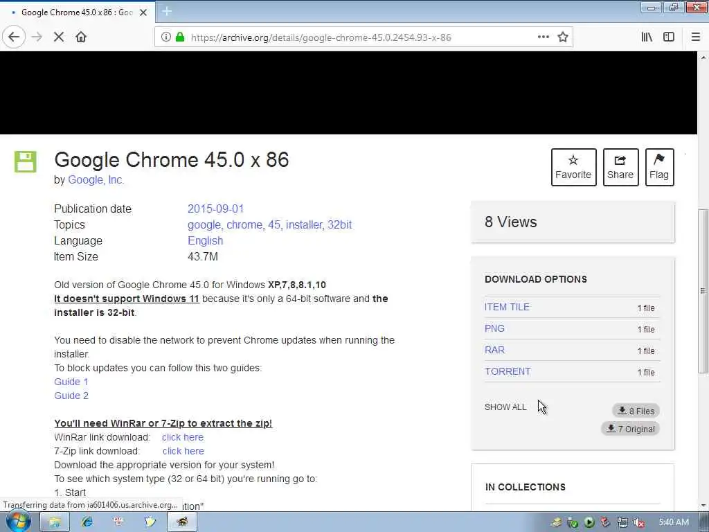Click the green secure padlock icon
The height and width of the screenshot is (532, 709).
pyautogui.click(x=180, y=37)
